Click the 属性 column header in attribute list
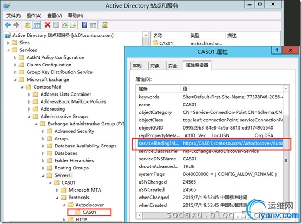 pos(159,89)
